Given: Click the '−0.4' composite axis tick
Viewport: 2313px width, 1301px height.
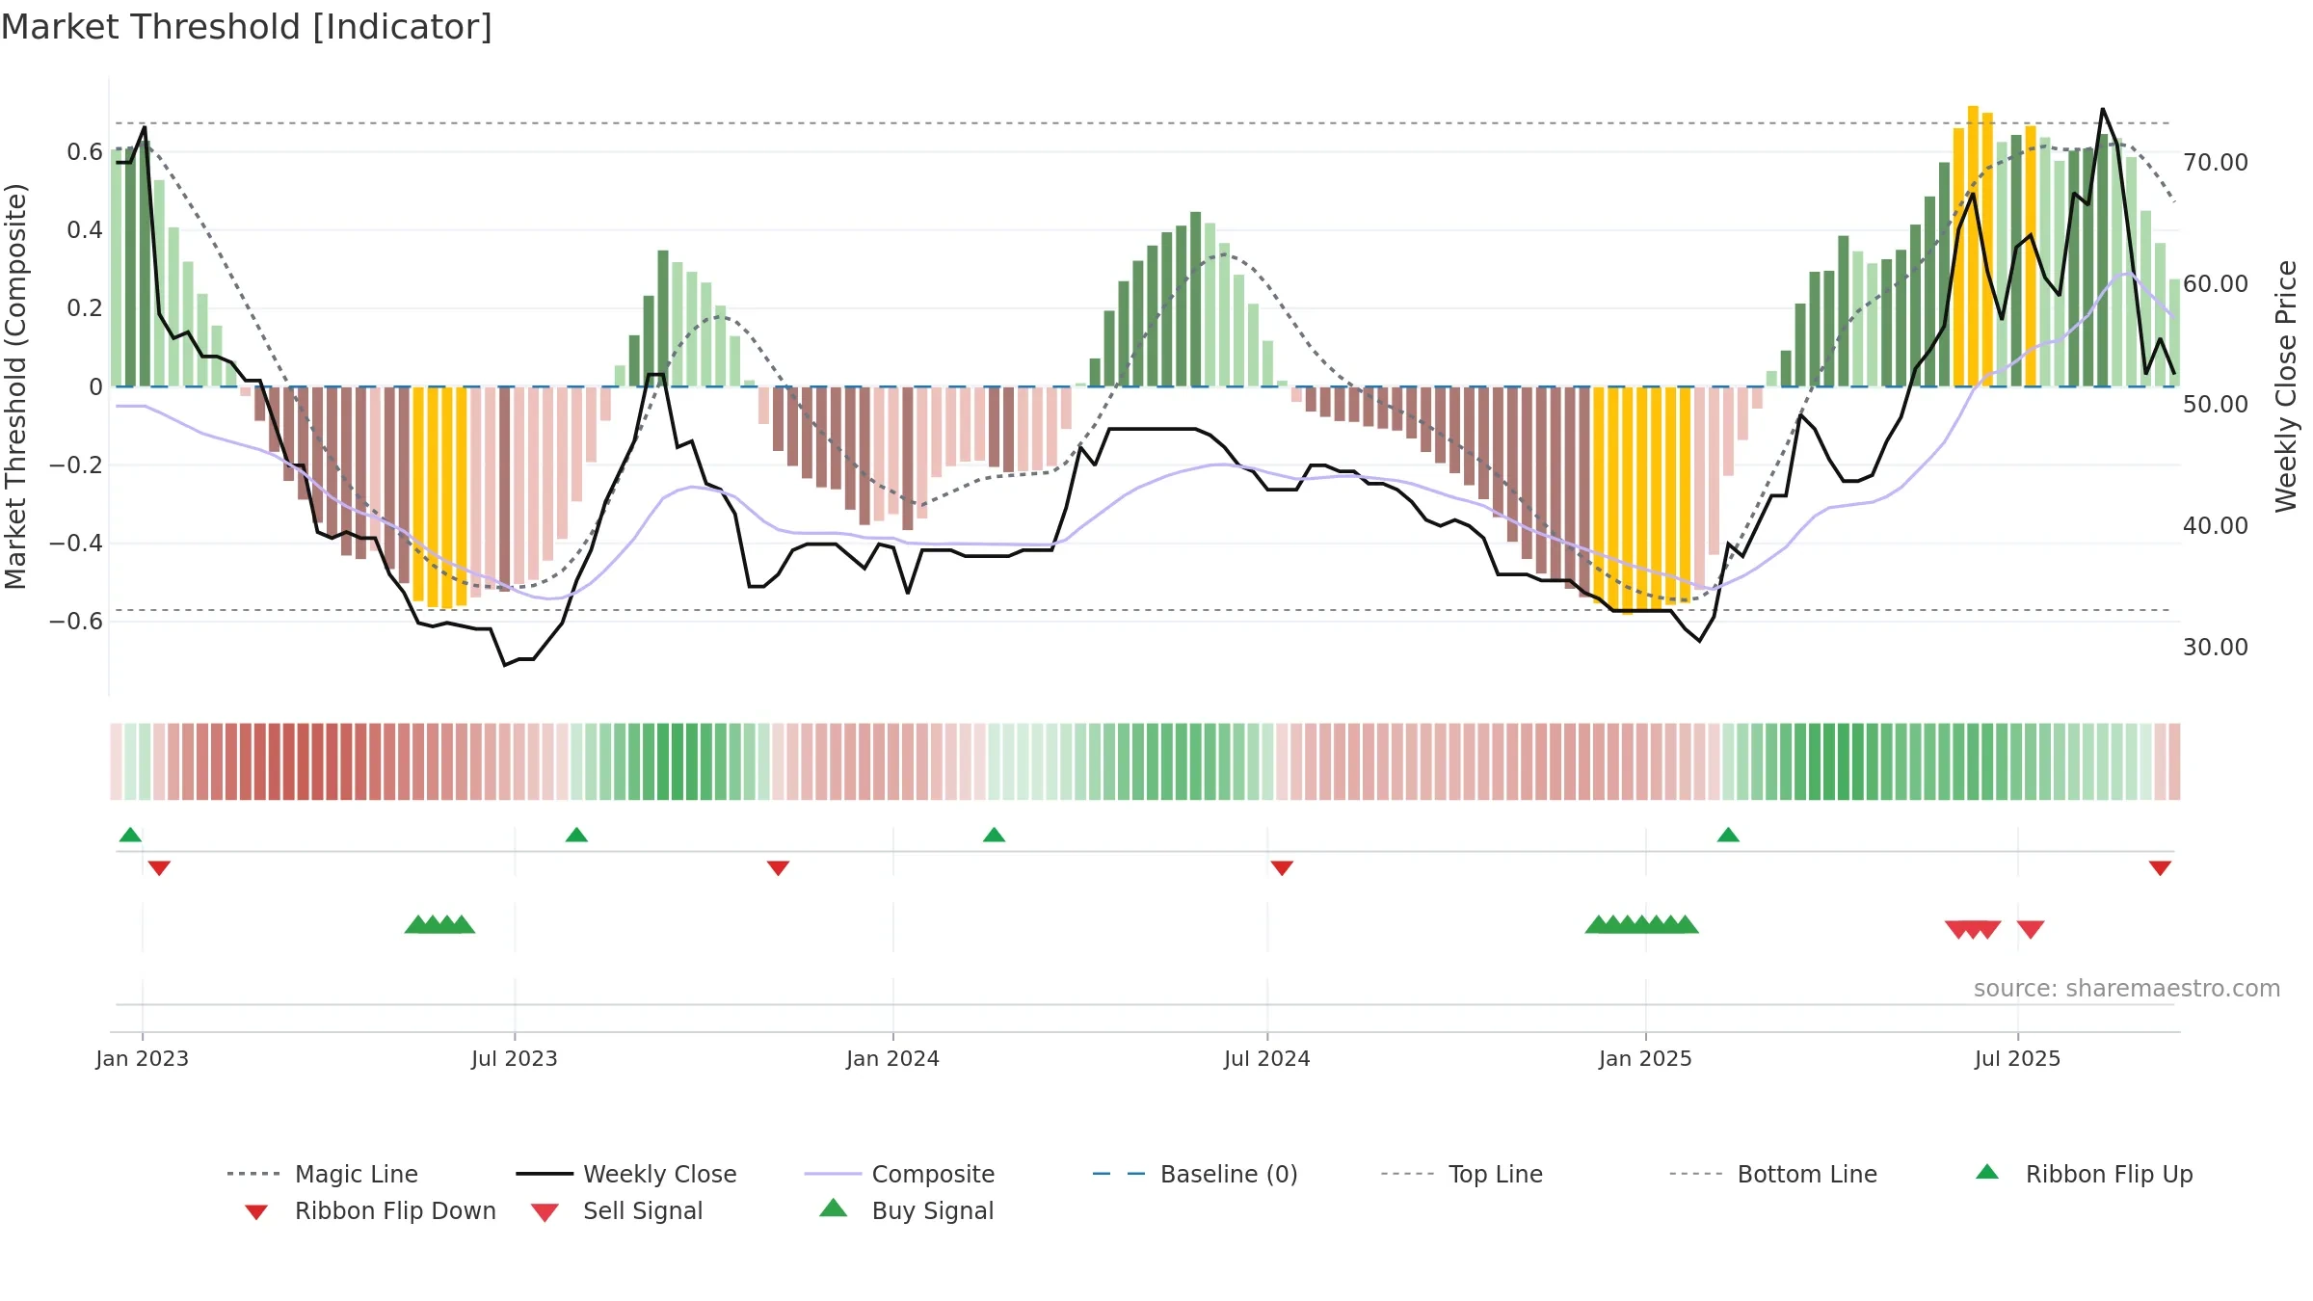Looking at the screenshot, I should point(76,543).
